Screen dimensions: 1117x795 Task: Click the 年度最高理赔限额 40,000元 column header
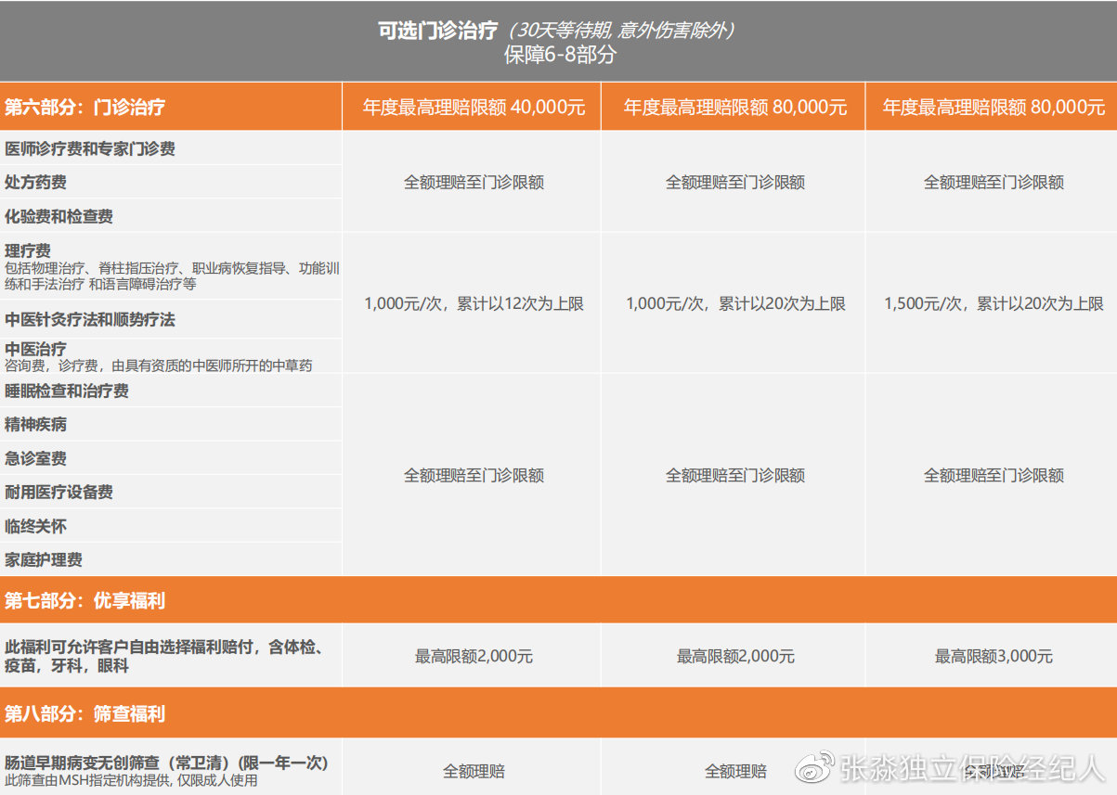(470, 106)
